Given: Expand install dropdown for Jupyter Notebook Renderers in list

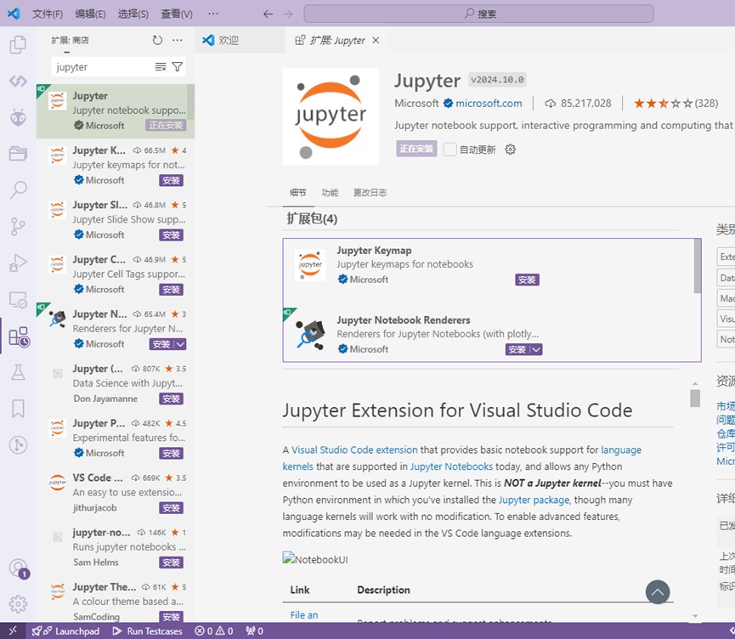Looking at the screenshot, I should (180, 344).
